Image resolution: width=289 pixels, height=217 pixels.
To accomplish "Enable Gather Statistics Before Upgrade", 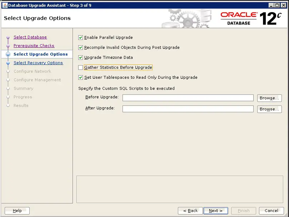I will pos(80,67).
